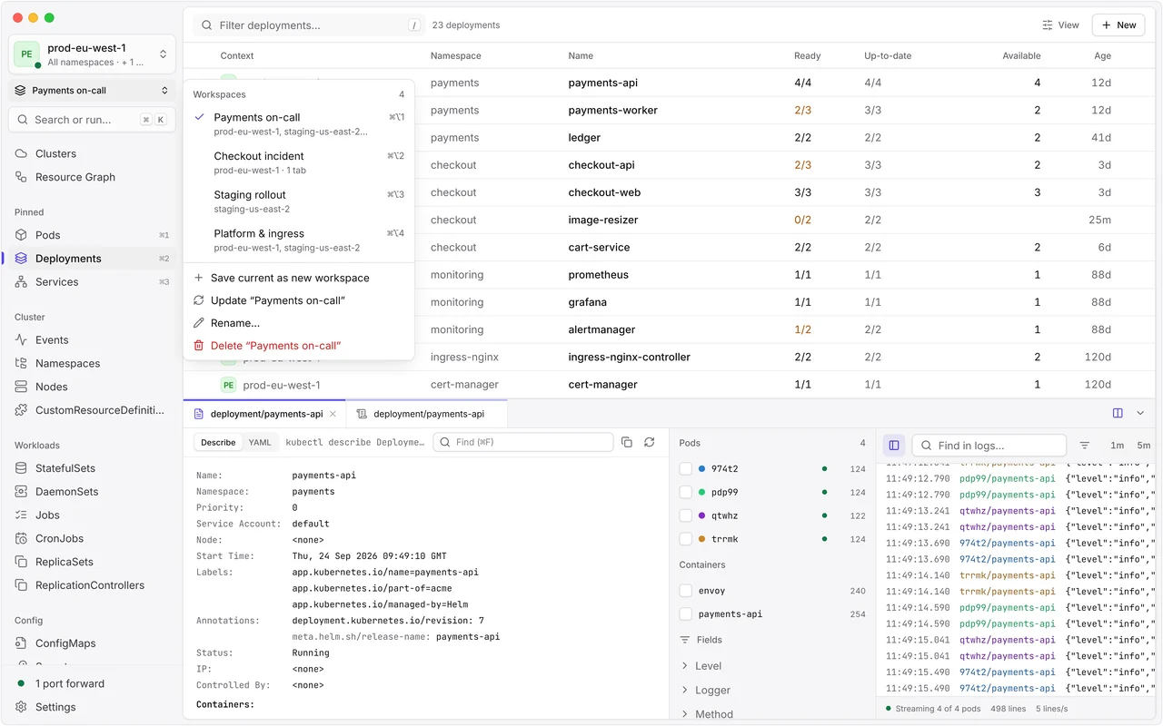Focus the Filter deployments search field
Image resolution: width=1163 pixels, height=726 pixels.
coord(309,25)
